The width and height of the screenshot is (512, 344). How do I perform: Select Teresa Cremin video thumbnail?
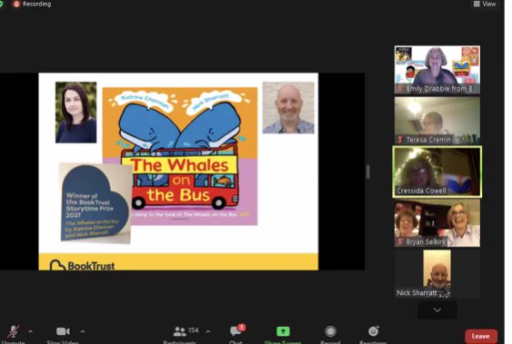437,121
